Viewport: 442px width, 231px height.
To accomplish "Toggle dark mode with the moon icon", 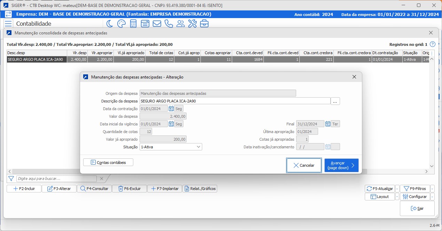I will pyautogui.click(x=110, y=24).
